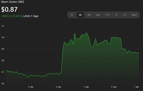Click the '6. Apr.' date axis label
The height and width of the screenshot is (91, 143).
pyautogui.click(x=114, y=87)
